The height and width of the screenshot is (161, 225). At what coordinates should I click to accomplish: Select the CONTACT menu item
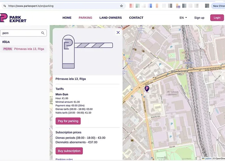point(136,18)
